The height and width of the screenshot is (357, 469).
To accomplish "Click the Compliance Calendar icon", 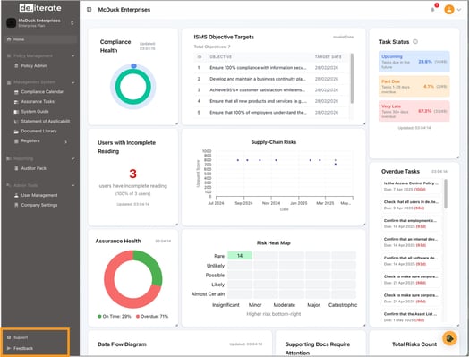I will [x=16, y=92].
